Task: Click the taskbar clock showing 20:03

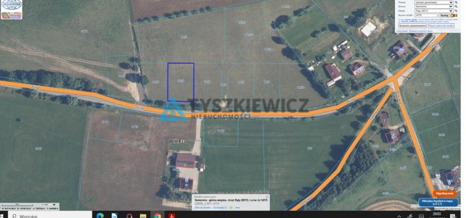Action: 437,215
